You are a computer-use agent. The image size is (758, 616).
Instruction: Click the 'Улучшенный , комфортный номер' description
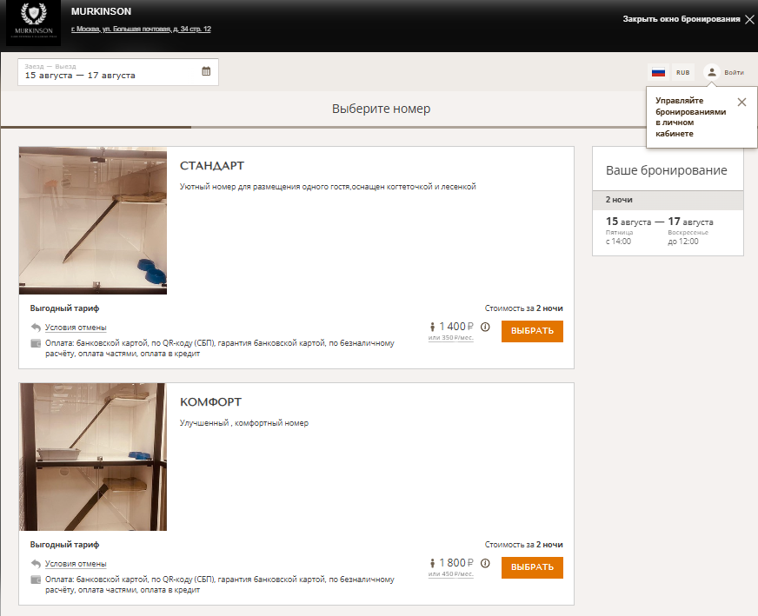(244, 423)
